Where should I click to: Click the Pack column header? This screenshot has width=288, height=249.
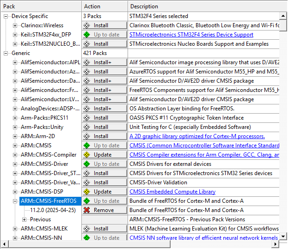[x=41, y=6]
